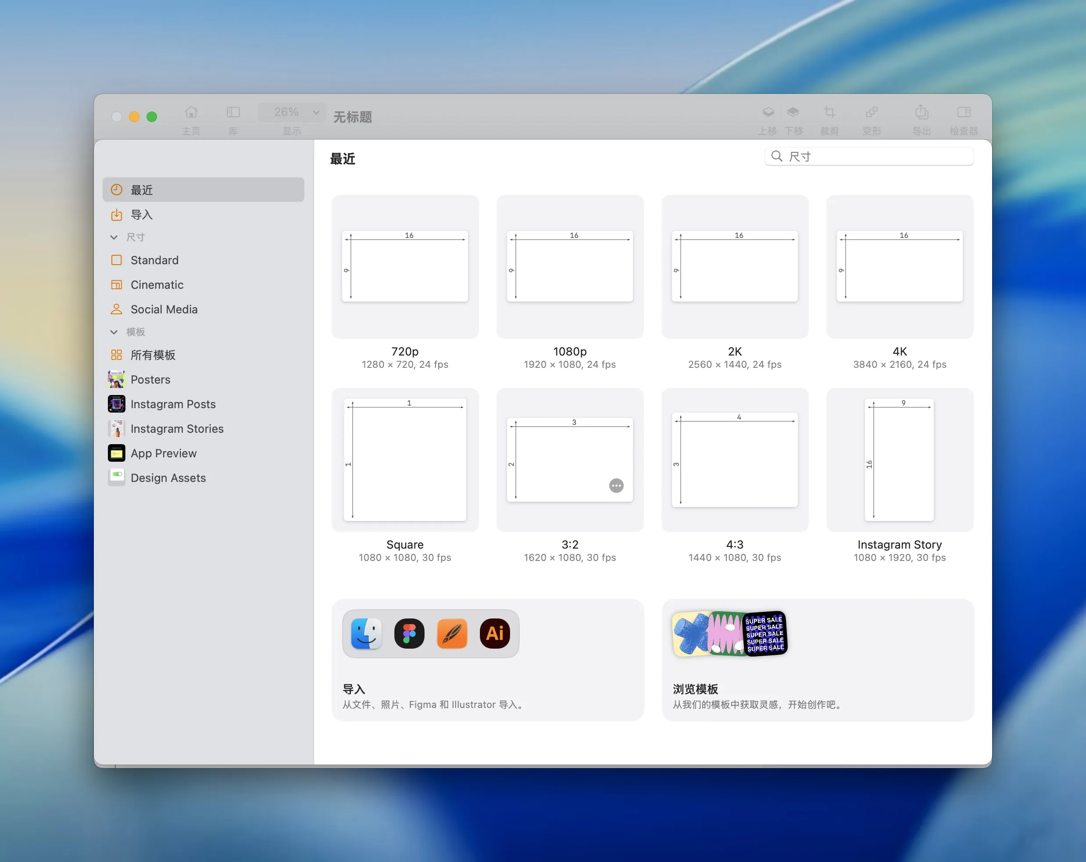The height and width of the screenshot is (862, 1086).
Task: Click the orange feather app icon
Action: click(x=452, y=634)
